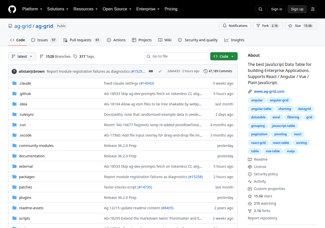
Task: Select the react-grid topic tag
Action: [258, 143]
